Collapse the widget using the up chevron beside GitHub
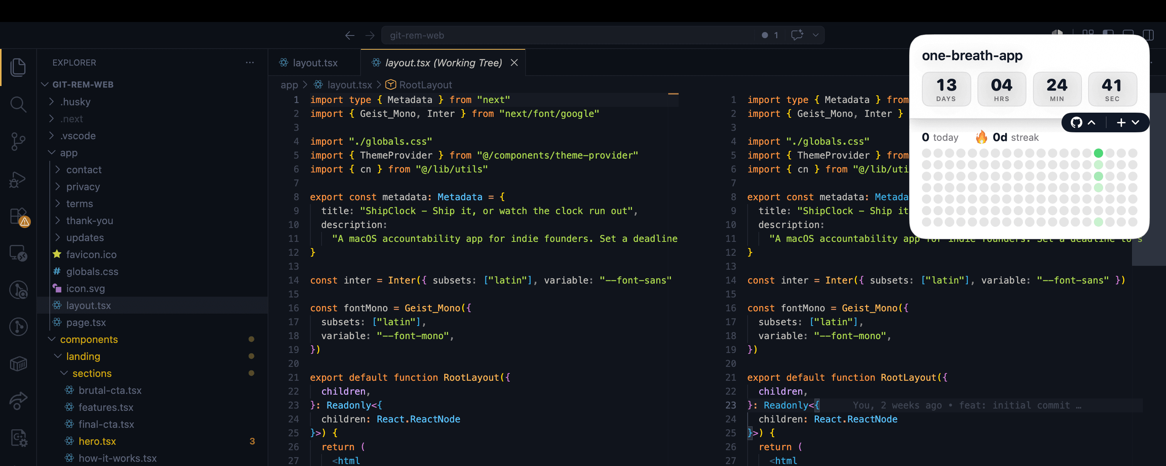The height and width of the screenshot is (466, 1166). (x=1091, y=122)
